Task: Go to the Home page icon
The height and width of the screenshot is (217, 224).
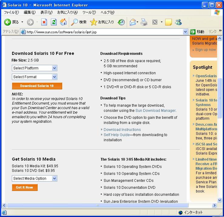Action: pos(63,22)
